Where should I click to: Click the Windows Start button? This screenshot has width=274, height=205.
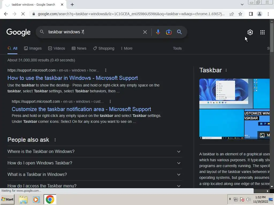(7, 199)
